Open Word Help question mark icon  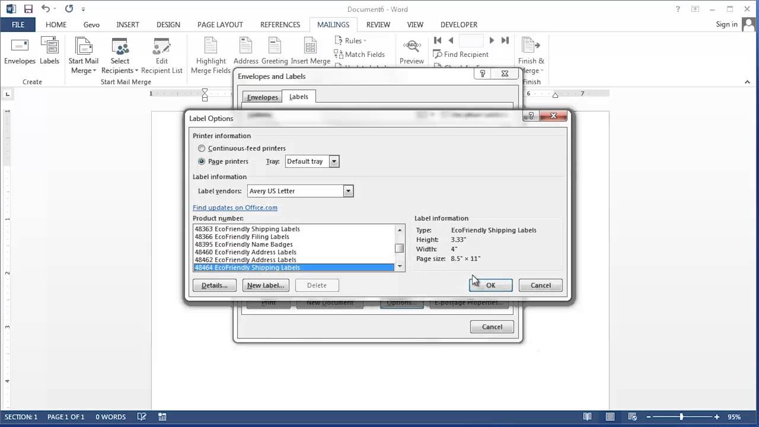coord(678,9)
